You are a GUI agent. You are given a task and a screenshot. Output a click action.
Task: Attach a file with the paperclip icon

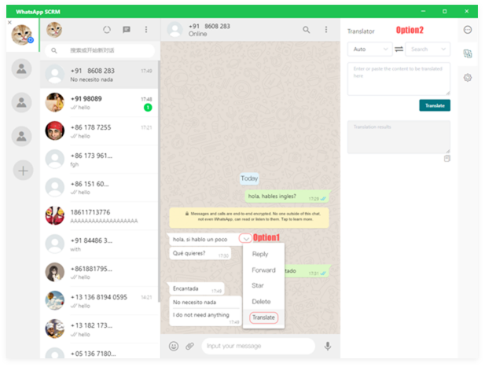tap(189, 346)
